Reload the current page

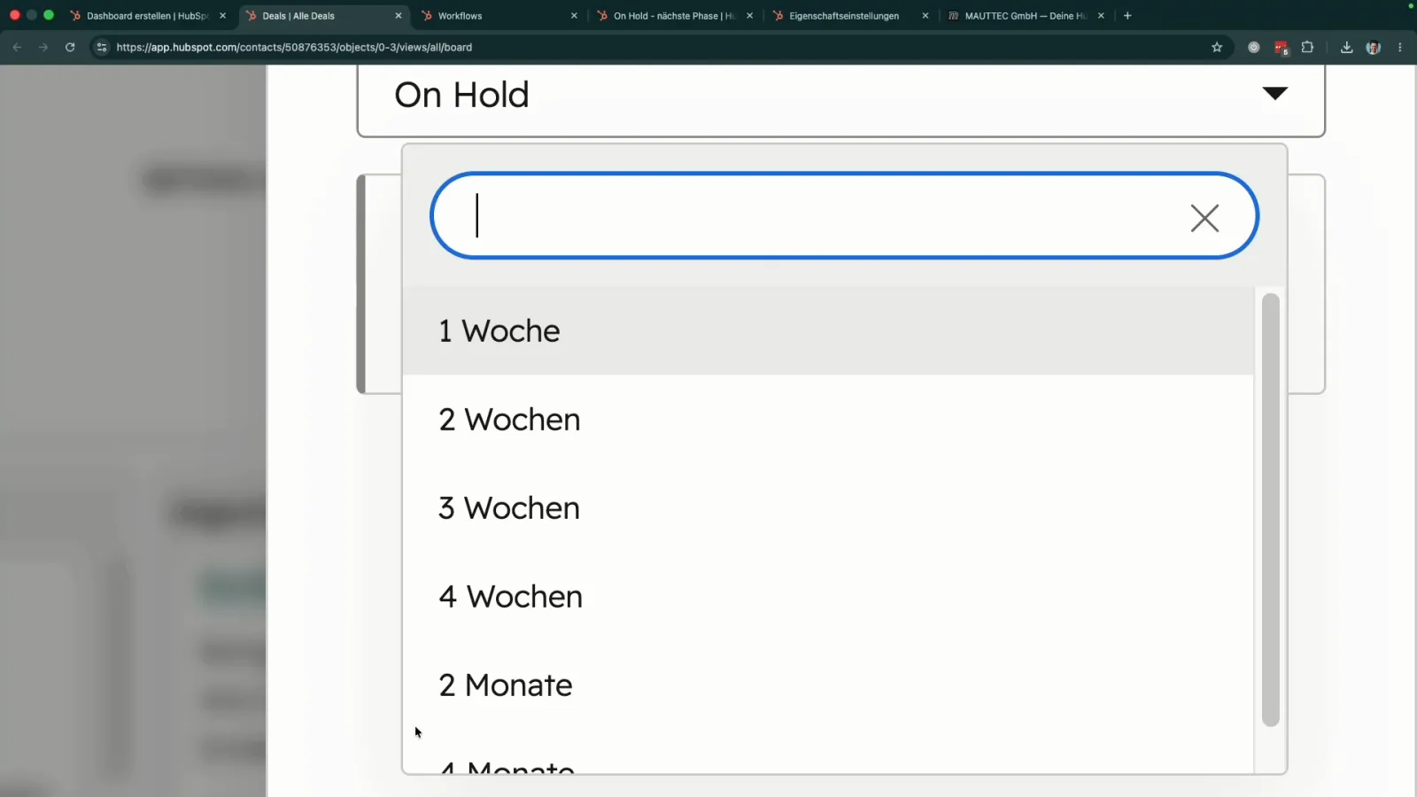point(70,47)
